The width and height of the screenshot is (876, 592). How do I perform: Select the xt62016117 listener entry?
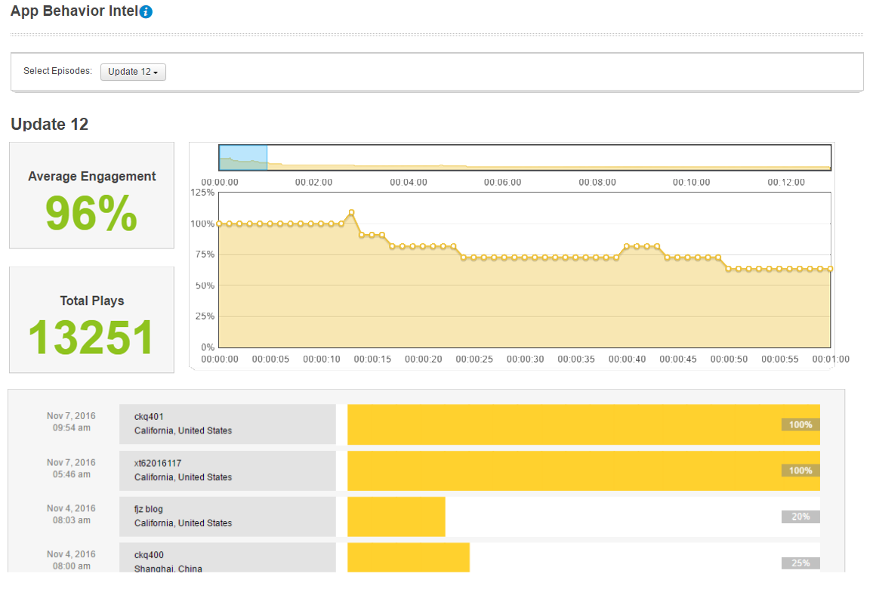pyautogui.click(x=227, y=470)
